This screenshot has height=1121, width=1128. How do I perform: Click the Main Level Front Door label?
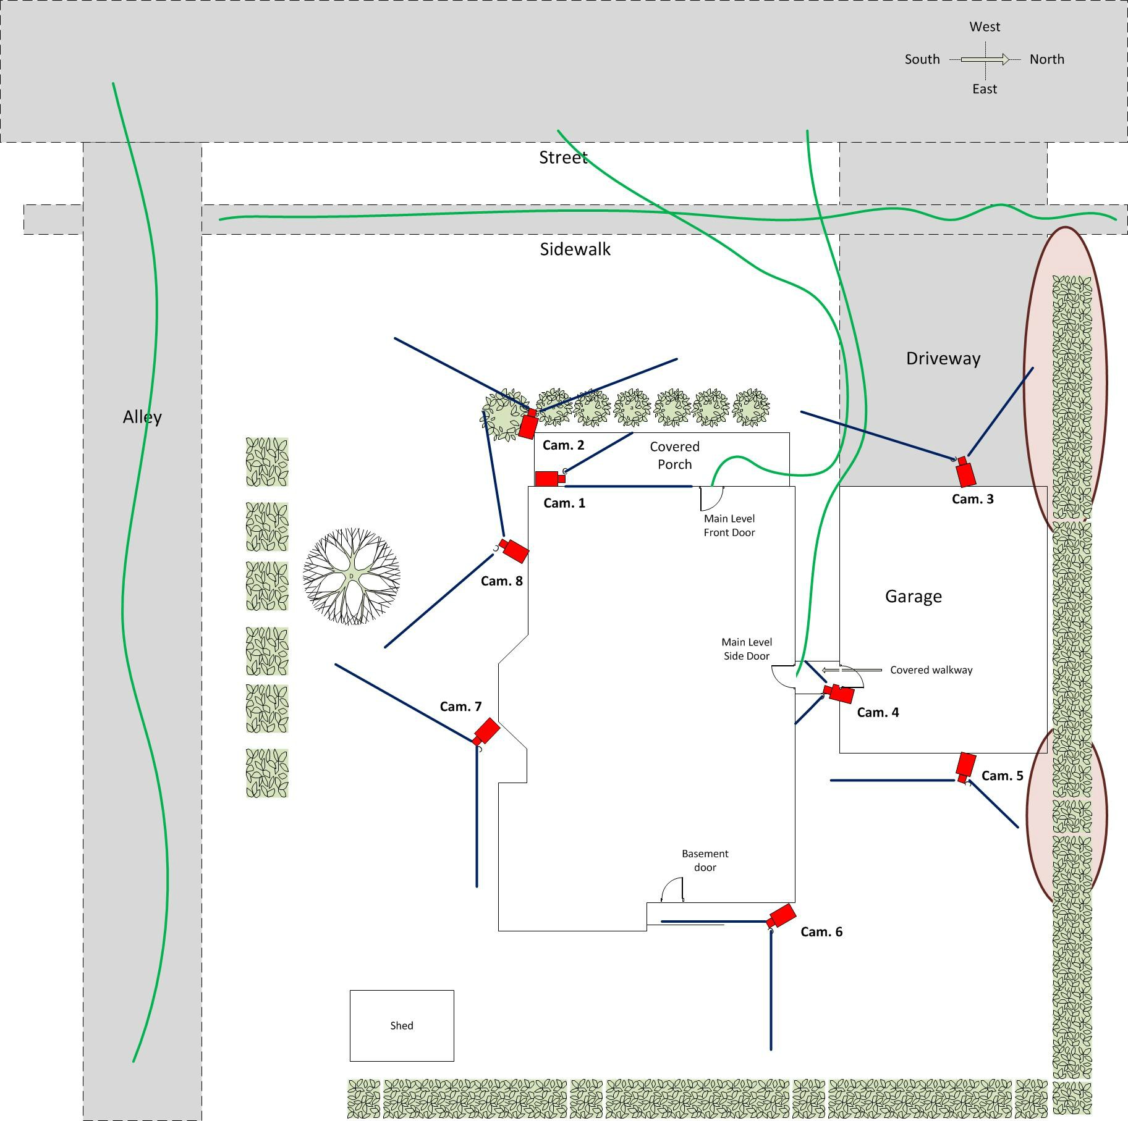[x=729, y=526]
